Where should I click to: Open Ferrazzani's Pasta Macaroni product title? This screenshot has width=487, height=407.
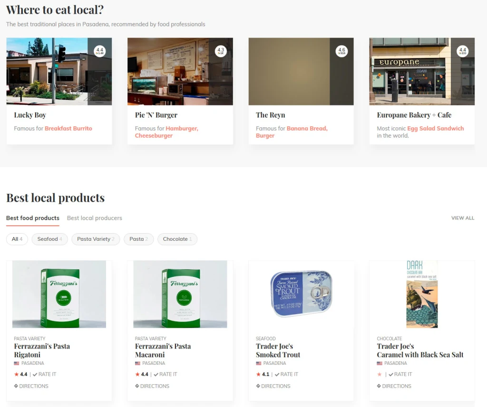[x=163, y=350]
